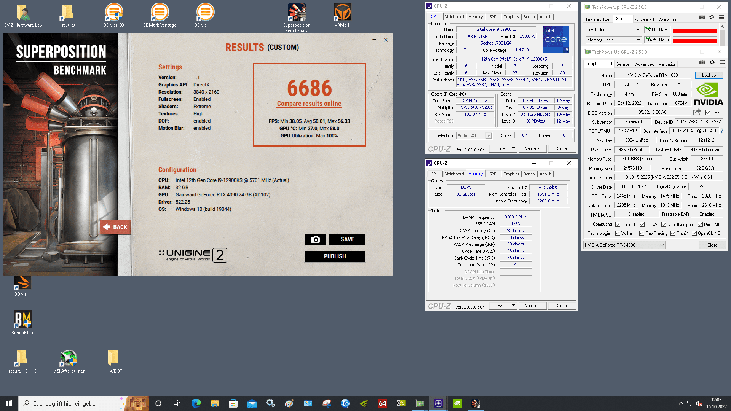Open the Microsoft Edge taskbar icon
The height and width of the screenshot is (411, 731).
tap(196, 403)
